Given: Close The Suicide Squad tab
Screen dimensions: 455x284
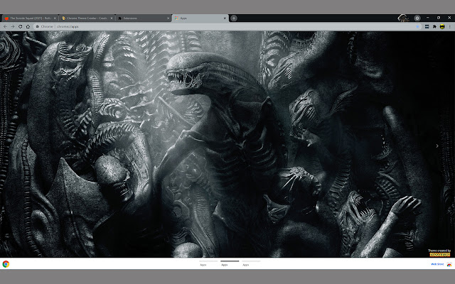Looking at the screenshot, I should (x=55, y=18).
